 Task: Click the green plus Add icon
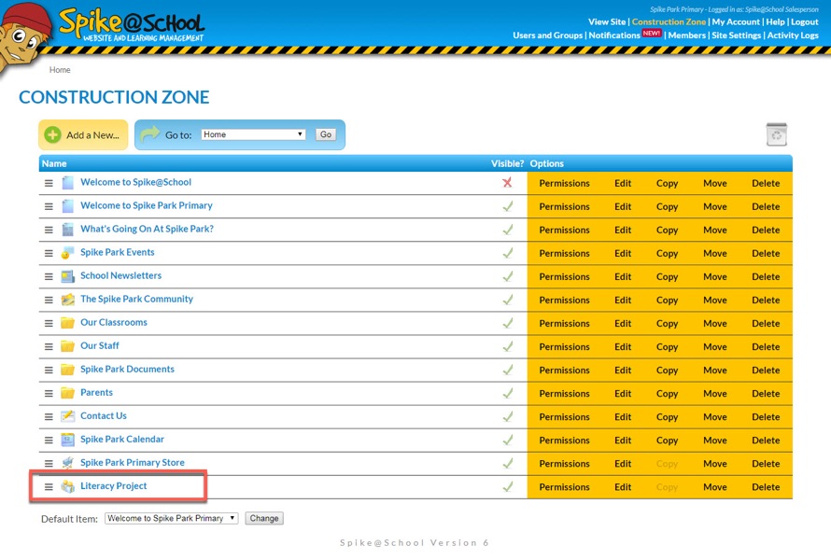tap(52, 134)
